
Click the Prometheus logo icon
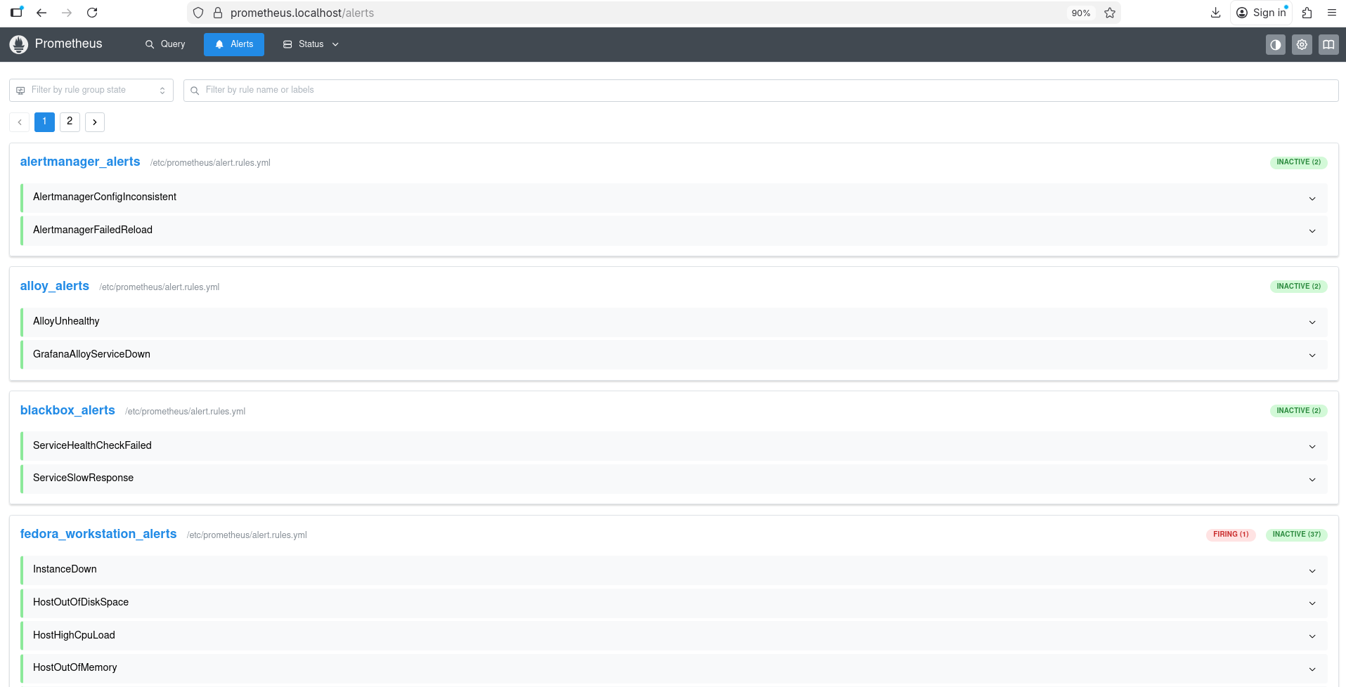pos(19,44)
